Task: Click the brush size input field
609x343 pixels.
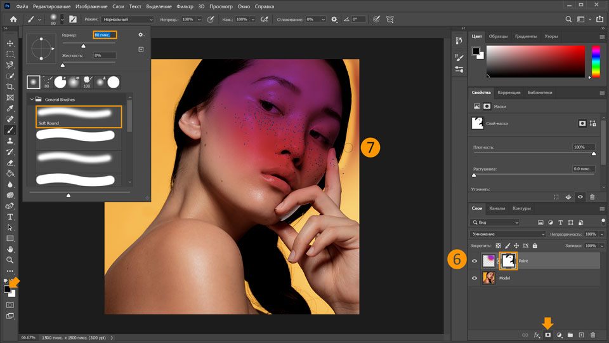Action: pyautogui.click(x=105, y=35)
